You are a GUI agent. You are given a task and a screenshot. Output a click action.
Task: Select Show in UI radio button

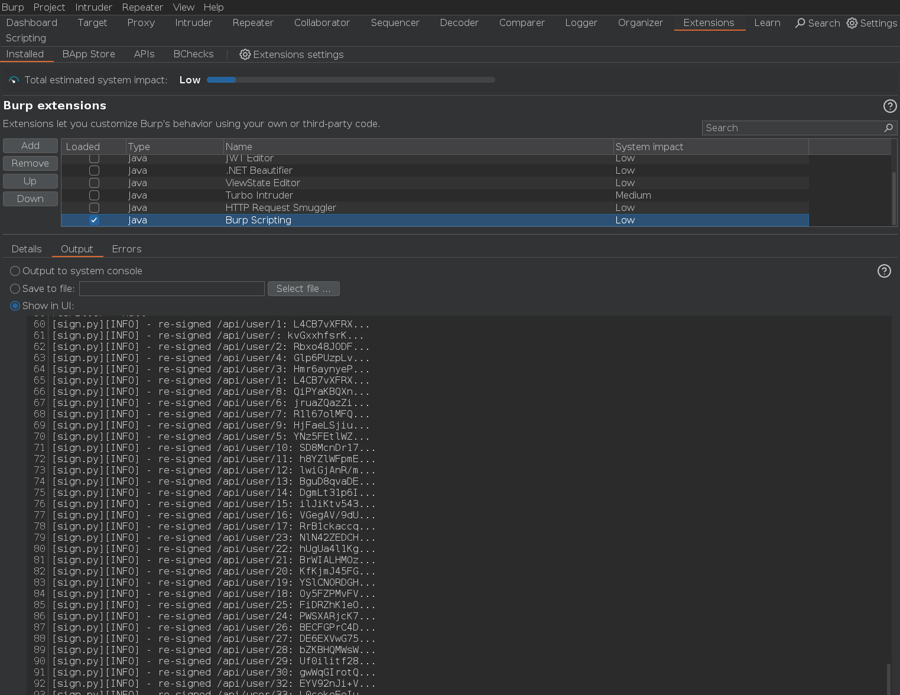[15, 306]
